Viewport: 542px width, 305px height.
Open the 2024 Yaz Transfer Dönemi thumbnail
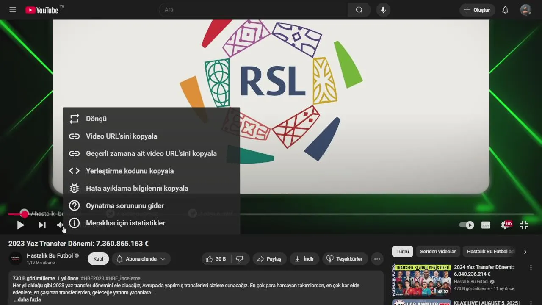pos(421,280)
